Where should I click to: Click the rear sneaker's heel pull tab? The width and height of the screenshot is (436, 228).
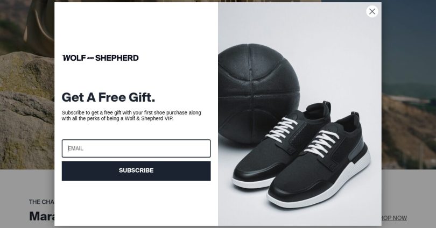327,107
